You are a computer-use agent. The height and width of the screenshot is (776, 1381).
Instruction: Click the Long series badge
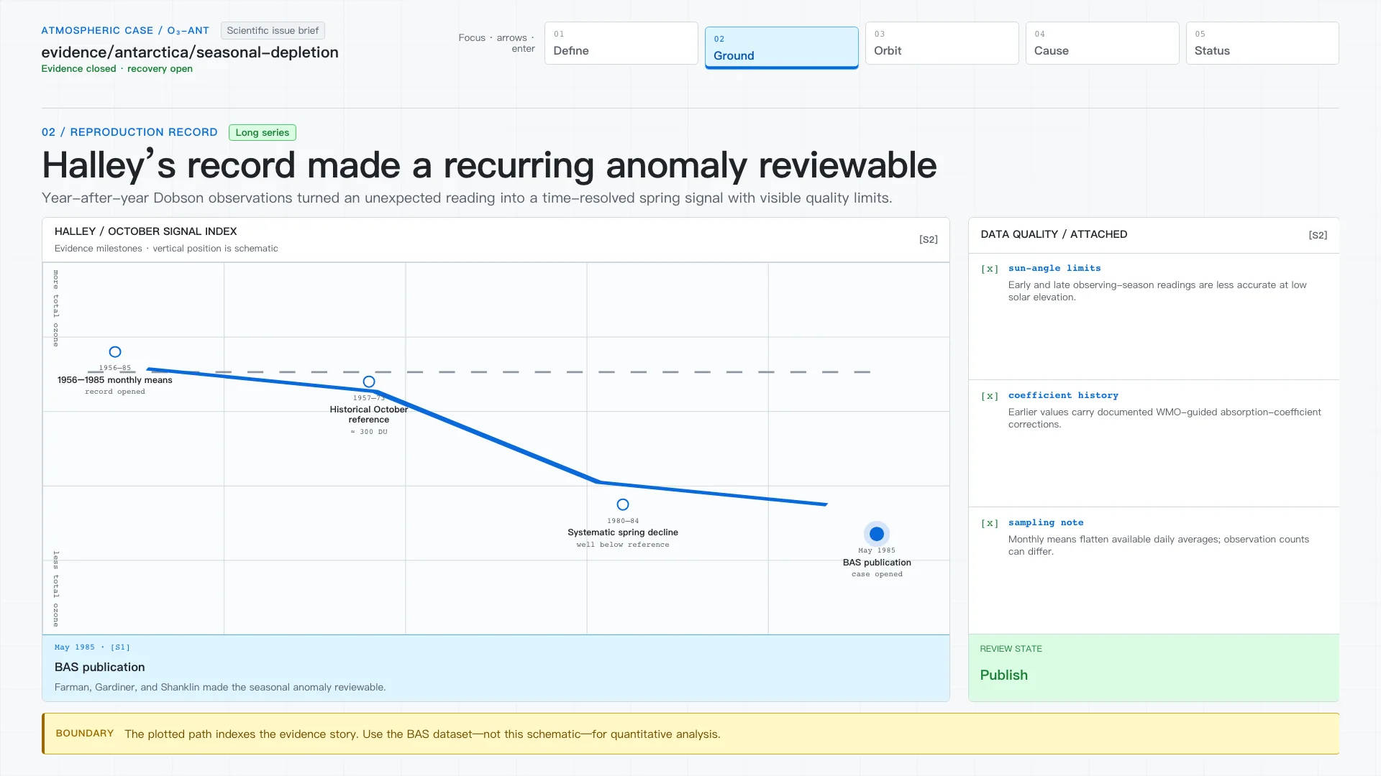point(263,132)
